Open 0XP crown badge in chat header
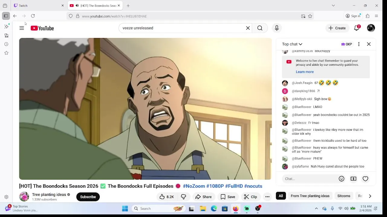387x217 pixels. [346, 44]
